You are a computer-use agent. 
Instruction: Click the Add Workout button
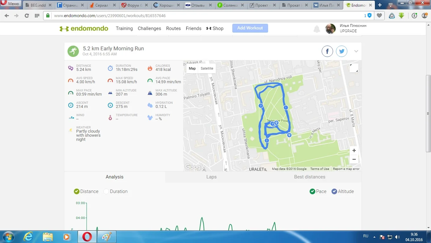(x=250, y=28)
